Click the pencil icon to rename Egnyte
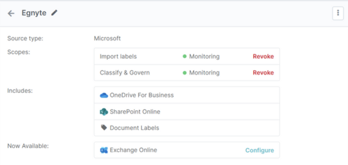Image resolution: width=348 pixels, height=165 pixels. coord(54,13)
